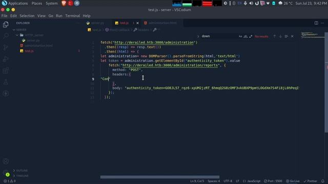Open the Edit menu
The width and height of the screenshot is (328, 184).
click(x=13, y=16)
